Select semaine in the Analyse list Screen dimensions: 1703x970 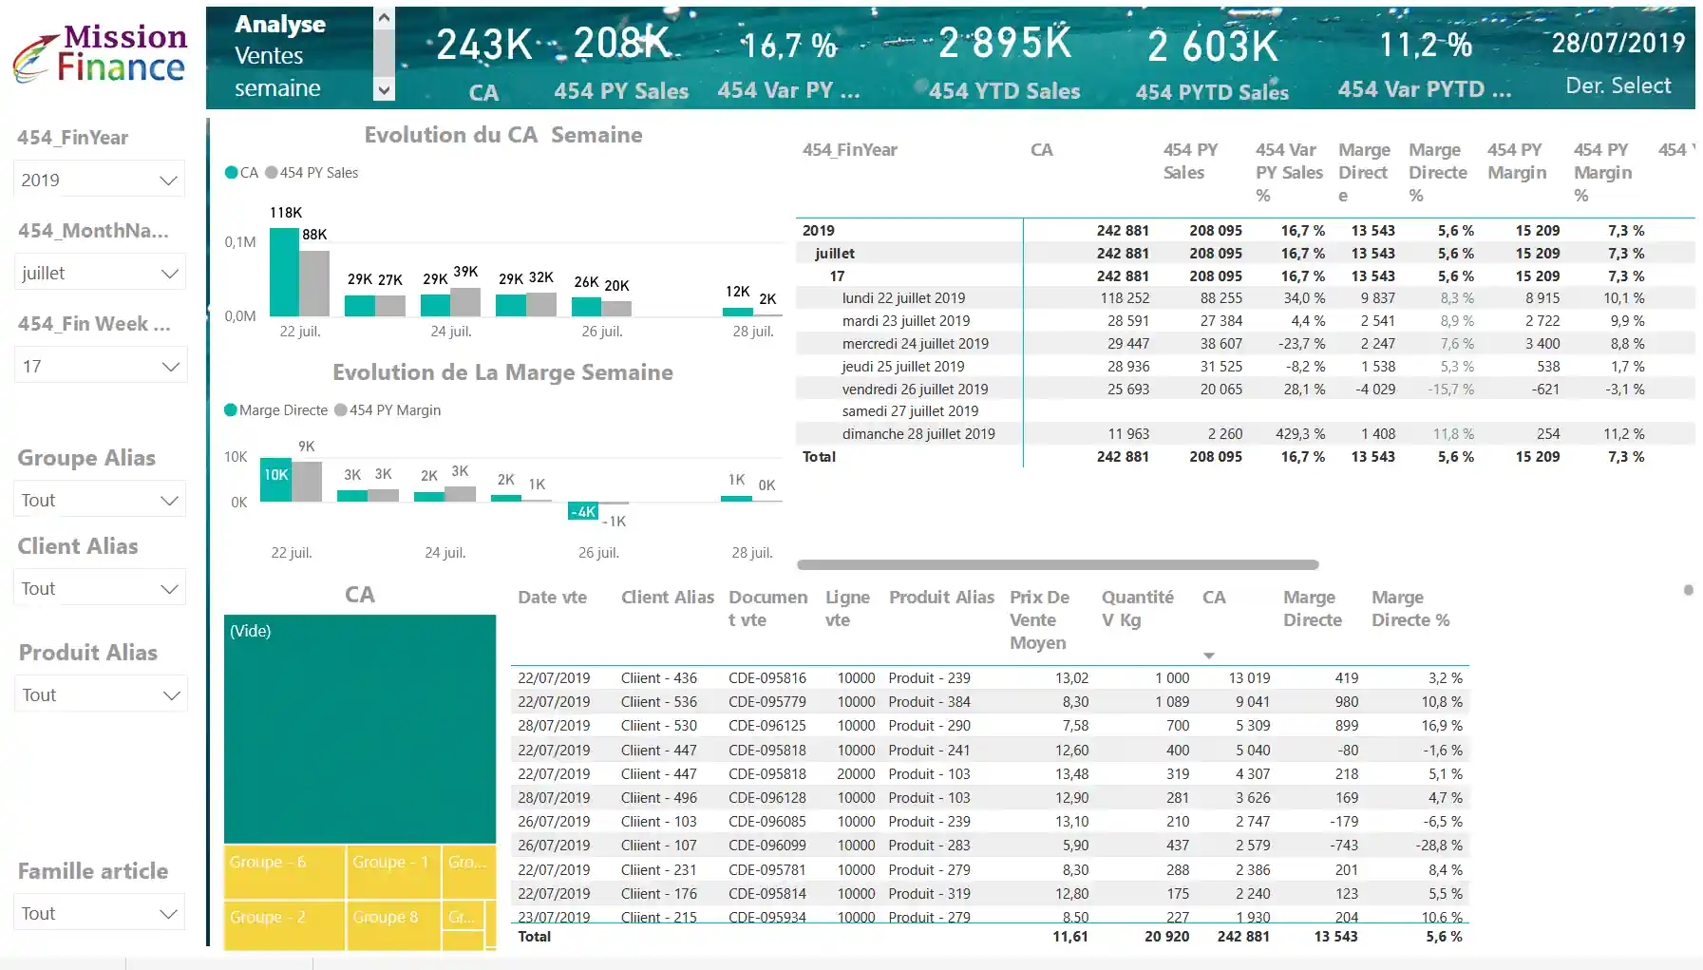(x=277, y=88)
